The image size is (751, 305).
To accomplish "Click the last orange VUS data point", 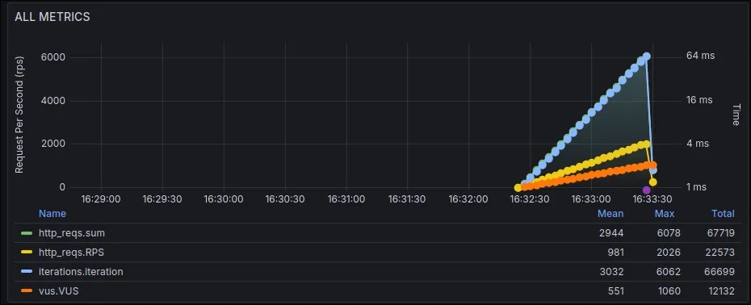I will [x=652, y=165].
